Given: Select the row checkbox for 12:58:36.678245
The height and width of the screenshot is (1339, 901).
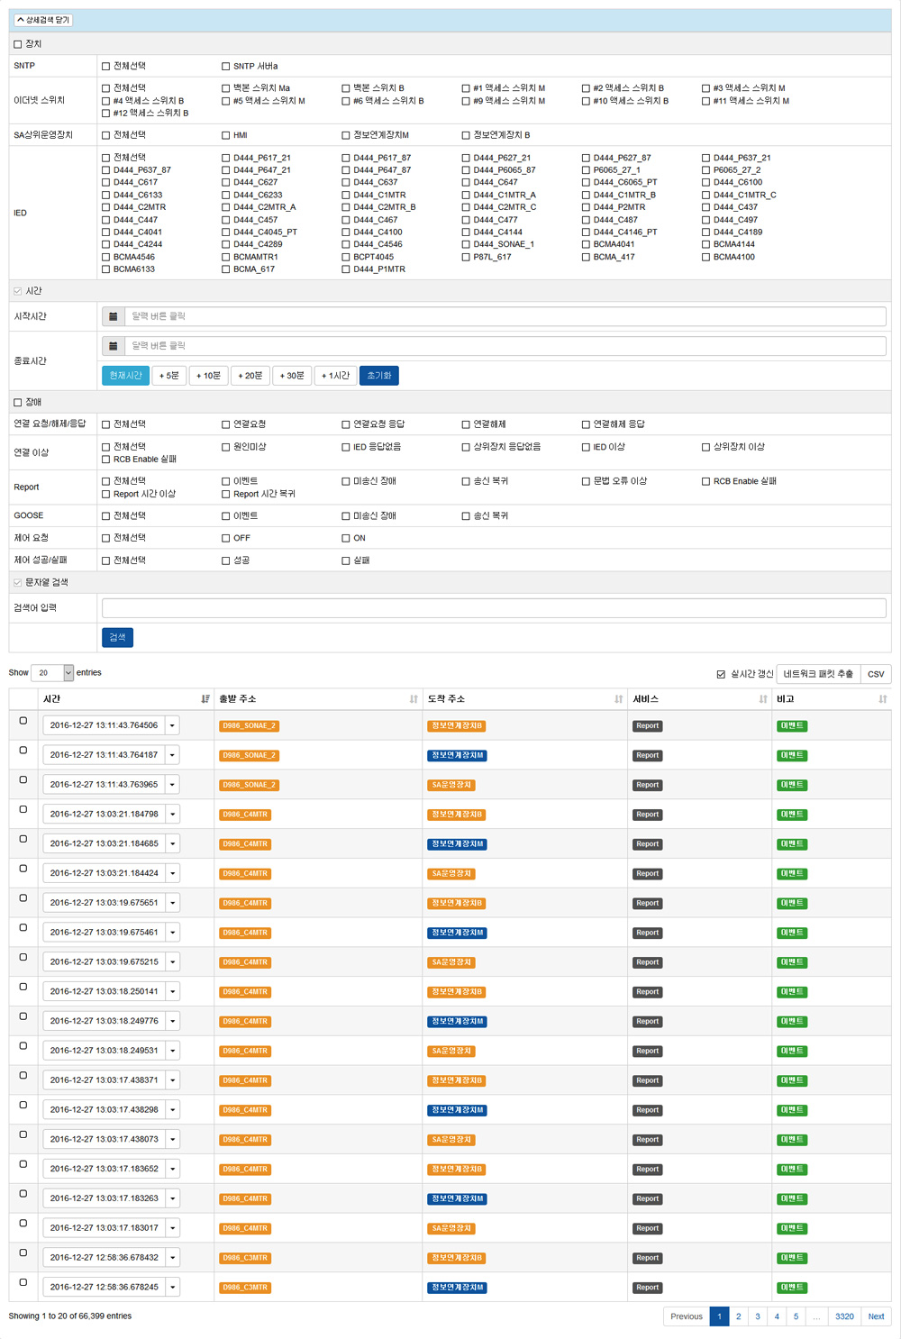Looking at the screenshot, I should point(23,1282).
